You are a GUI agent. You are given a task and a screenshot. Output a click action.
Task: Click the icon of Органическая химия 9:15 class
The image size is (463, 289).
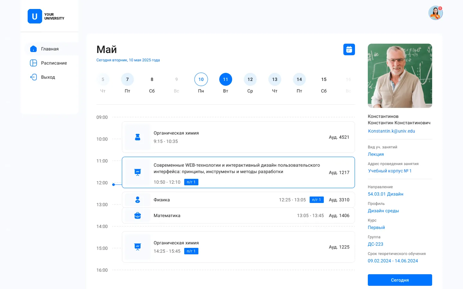click(138, 137)
